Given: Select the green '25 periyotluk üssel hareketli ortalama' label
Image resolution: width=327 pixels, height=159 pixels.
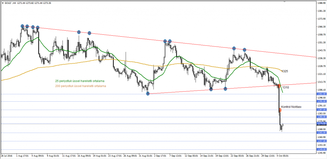Looking at the screenshot, I should coord(80,81).
